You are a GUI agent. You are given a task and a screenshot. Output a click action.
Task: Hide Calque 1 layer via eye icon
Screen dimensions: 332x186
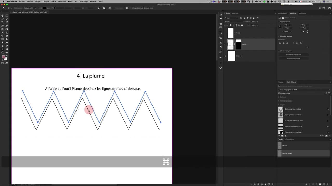click(x=225, y=44)
